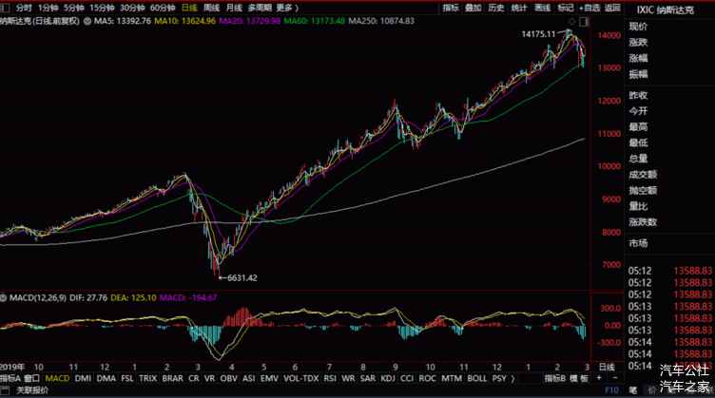The image size is (715, 398).
Task: Click the MACD settings circle icon
Action: tap(4, 298)
